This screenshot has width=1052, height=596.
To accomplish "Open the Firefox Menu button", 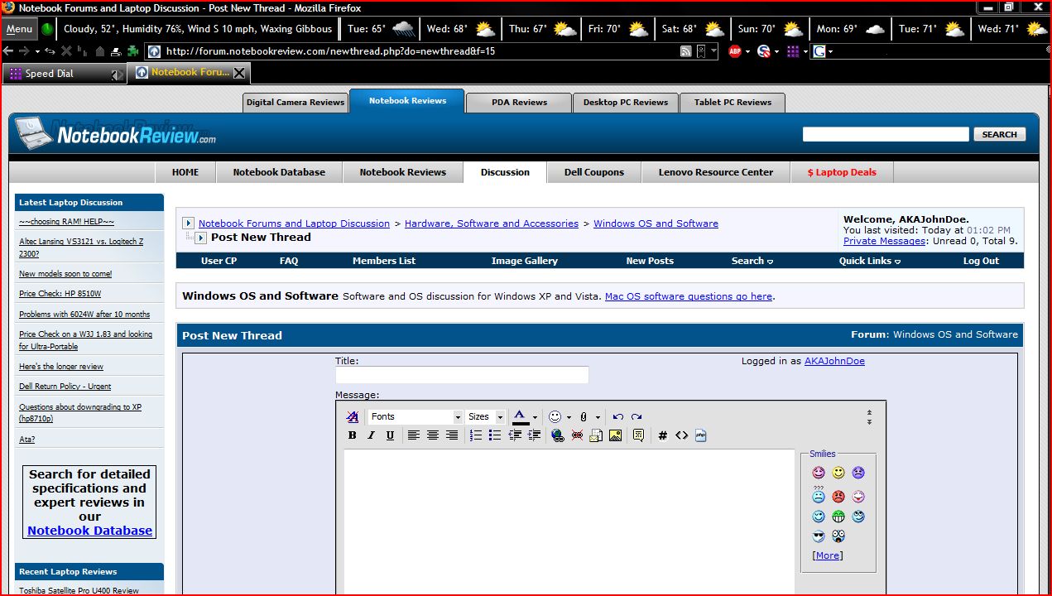I will (x=18, y=29).
